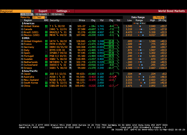This screenshot has height=135, width=187.
Task: Click the red RMI indicator for Sweden
Action: [x=46, y=59]
